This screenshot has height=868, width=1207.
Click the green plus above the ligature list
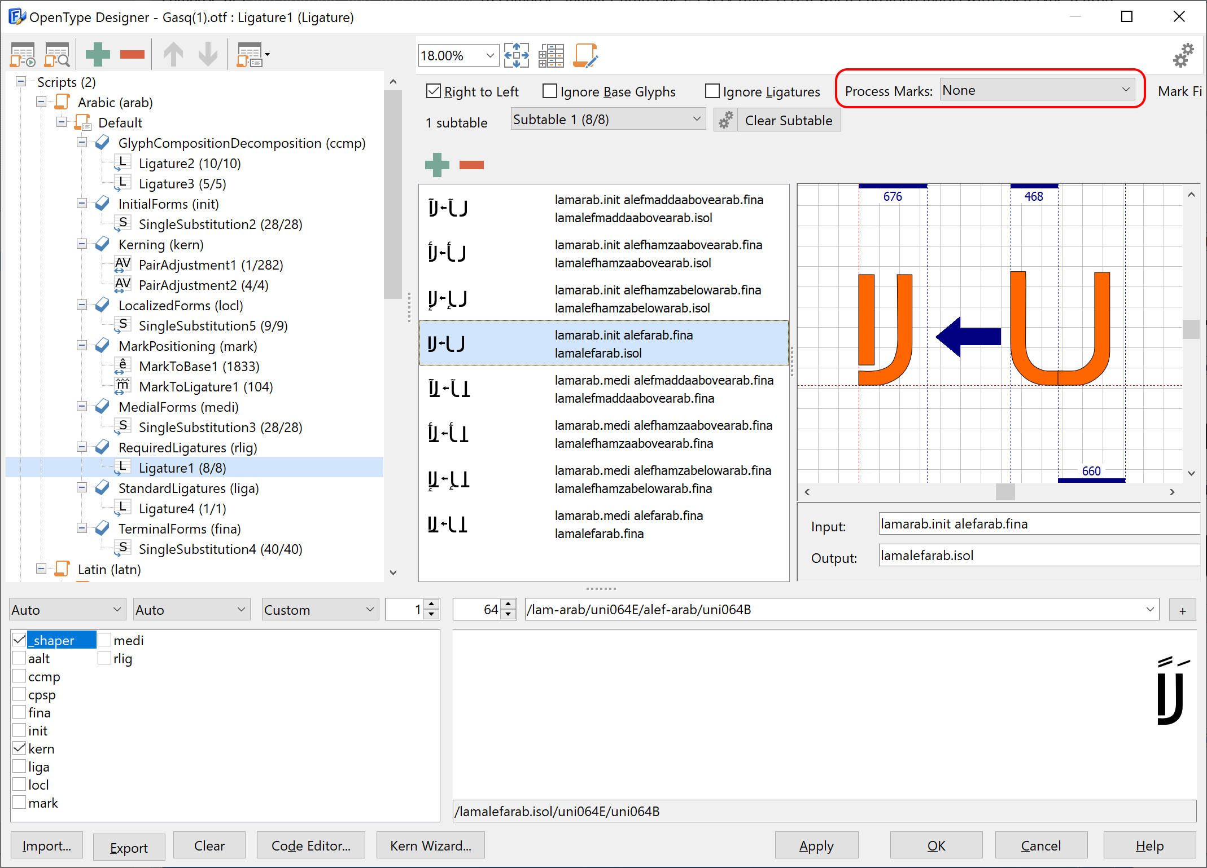pyautogui.click(x=437, y=165)
